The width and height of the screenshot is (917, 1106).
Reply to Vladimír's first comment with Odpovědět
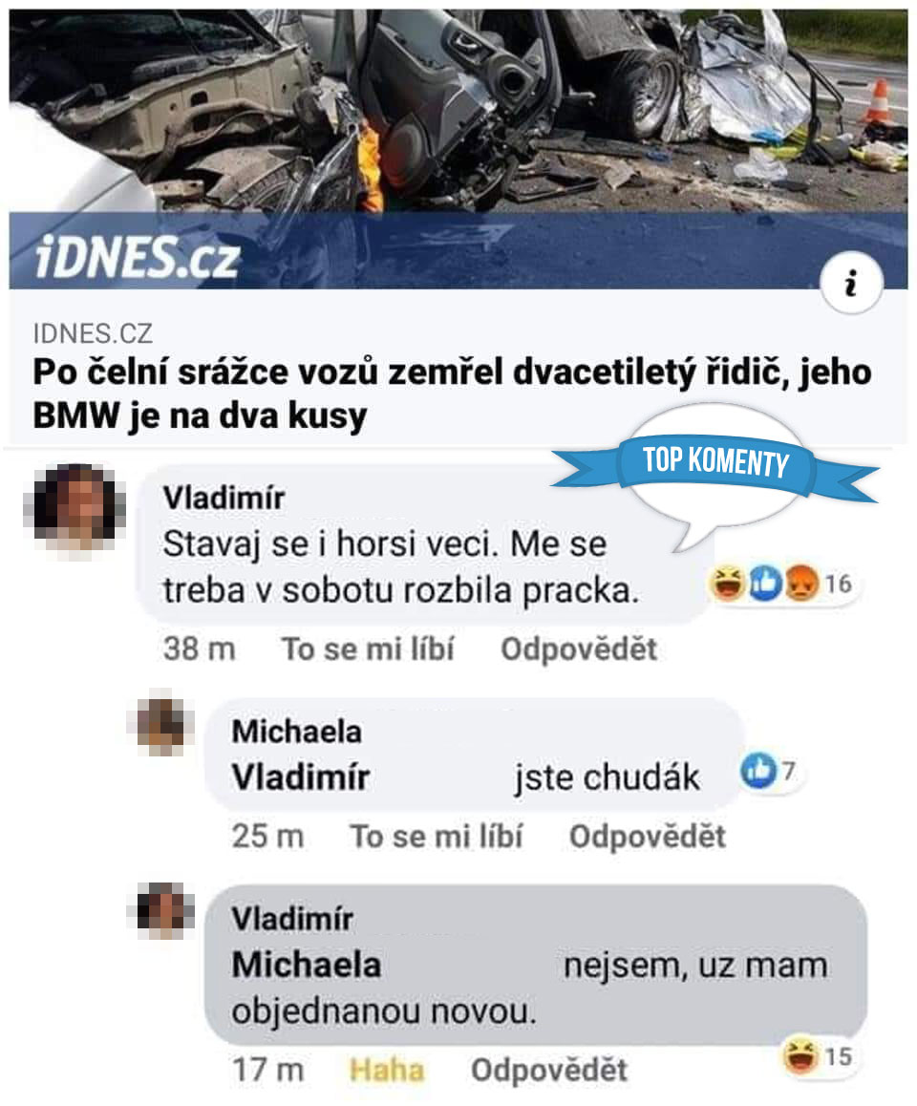tap(579, 649)
